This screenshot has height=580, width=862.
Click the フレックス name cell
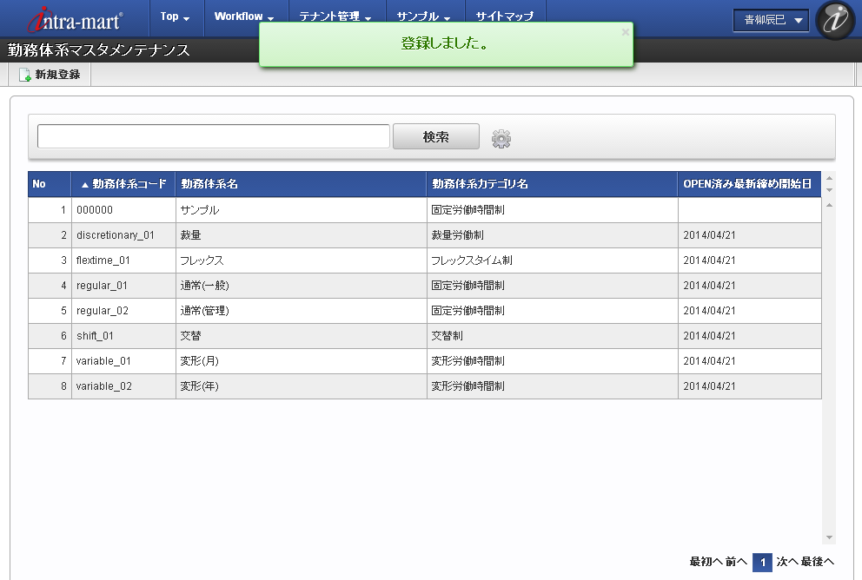coord(301,260)
